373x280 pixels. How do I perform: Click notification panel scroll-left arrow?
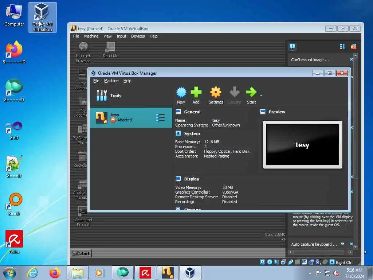pyautogui.click(x=290, y=252)
